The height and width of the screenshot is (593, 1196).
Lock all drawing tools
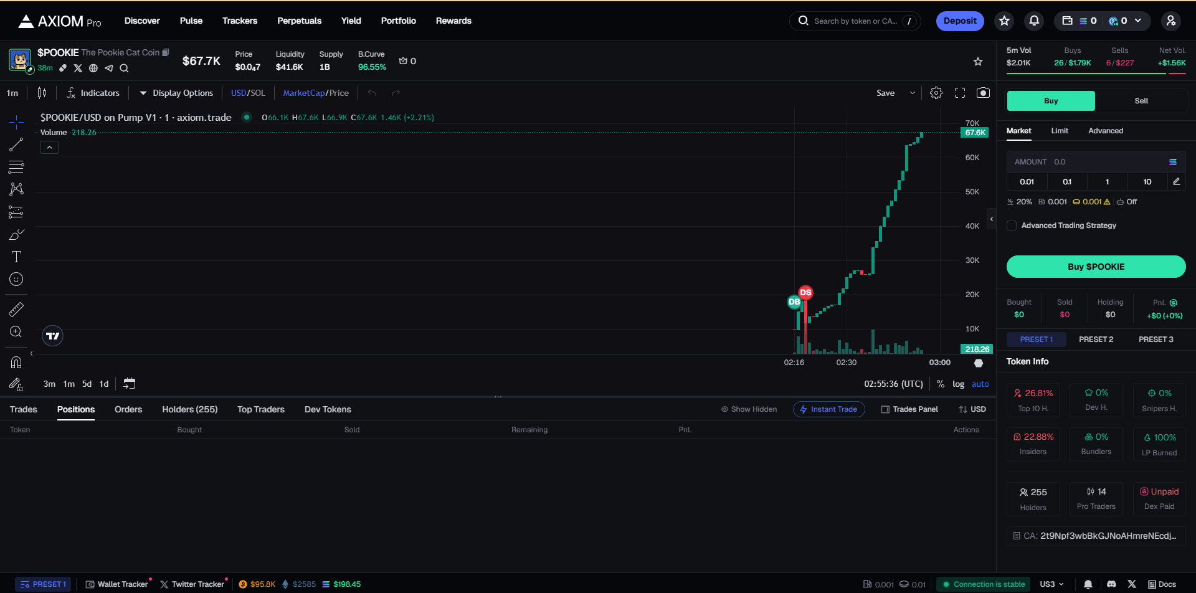pos(16,384)
